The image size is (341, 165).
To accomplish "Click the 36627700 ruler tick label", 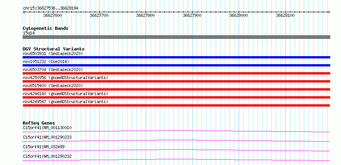I will (99, 15).
